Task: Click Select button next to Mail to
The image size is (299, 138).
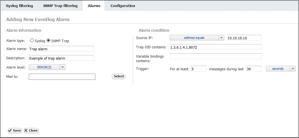Action: [x=119, y=76]
